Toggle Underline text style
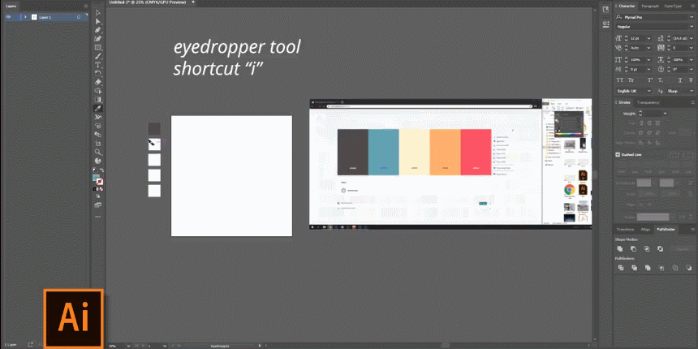Viewport: 698px width, 349px height. click(680, 80)
